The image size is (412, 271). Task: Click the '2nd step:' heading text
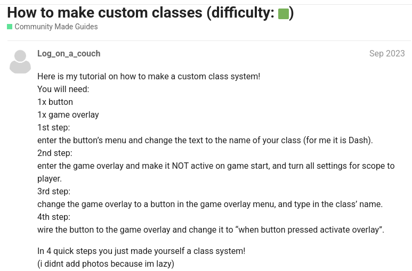54,153
